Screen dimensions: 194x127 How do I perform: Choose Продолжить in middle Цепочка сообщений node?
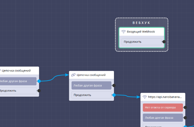coord(91,95)
